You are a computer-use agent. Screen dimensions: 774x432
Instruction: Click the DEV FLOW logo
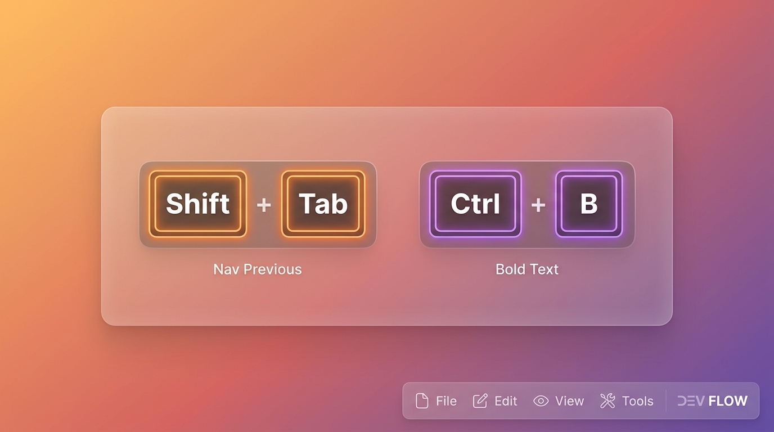click(x=712, y=401)
